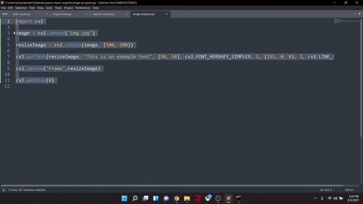Launch Google Chrome from taskbar
The width and height of the screenshot is (363, 204).
(x=176, y=198)
